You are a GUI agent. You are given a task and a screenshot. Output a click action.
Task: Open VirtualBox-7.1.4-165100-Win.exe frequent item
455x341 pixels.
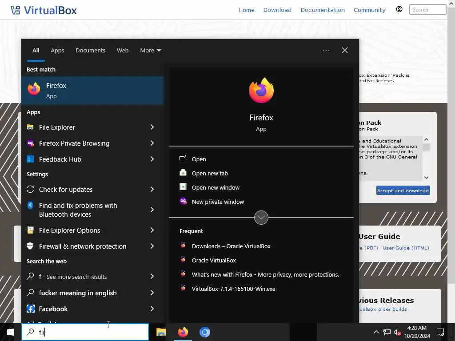pos(233,289)
